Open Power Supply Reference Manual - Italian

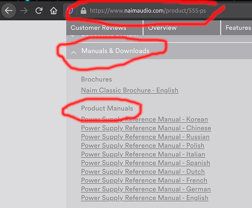point(143,154)
